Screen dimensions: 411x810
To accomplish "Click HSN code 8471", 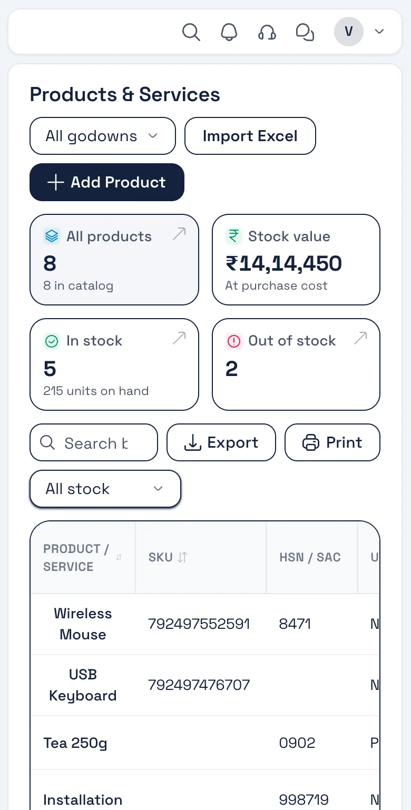I will [295, 624].
